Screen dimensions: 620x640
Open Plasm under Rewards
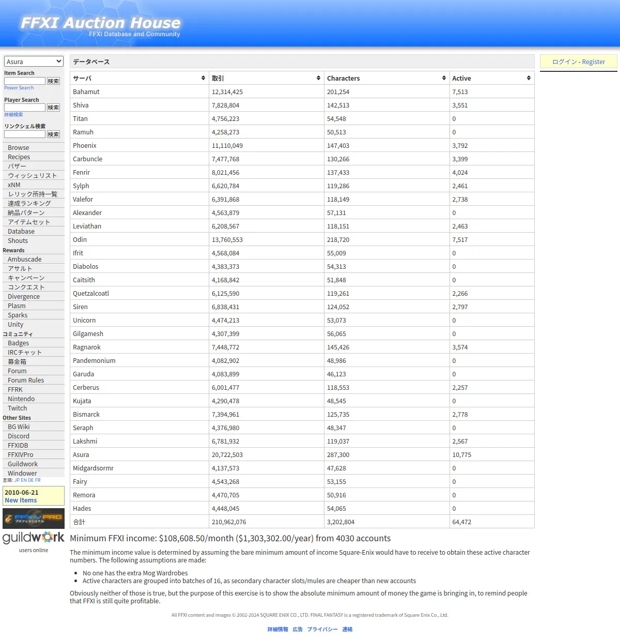[x=34, y=306]
